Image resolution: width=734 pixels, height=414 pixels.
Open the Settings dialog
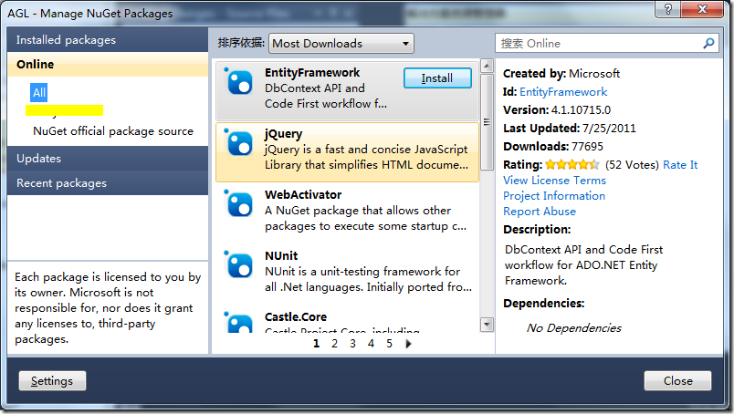point(52,381)
